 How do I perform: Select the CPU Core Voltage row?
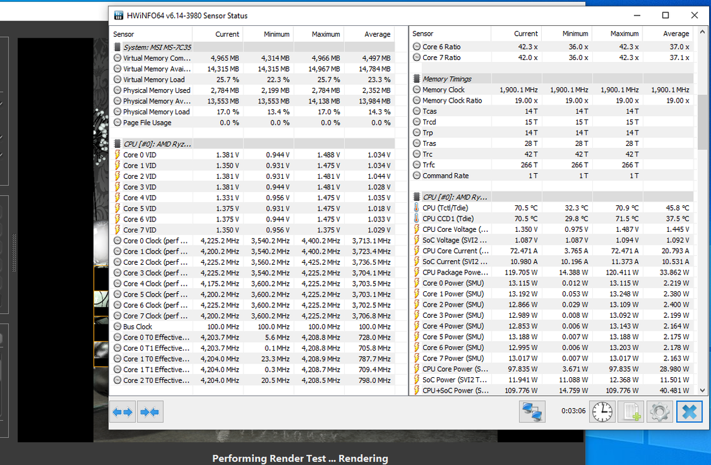click(551, 229)
